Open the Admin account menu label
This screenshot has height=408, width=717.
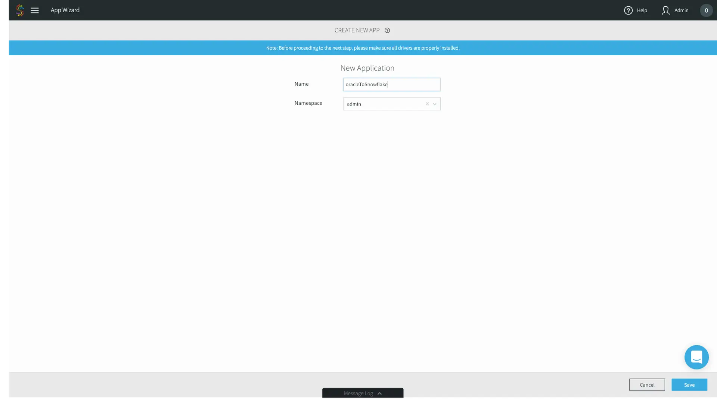(681, 10)
